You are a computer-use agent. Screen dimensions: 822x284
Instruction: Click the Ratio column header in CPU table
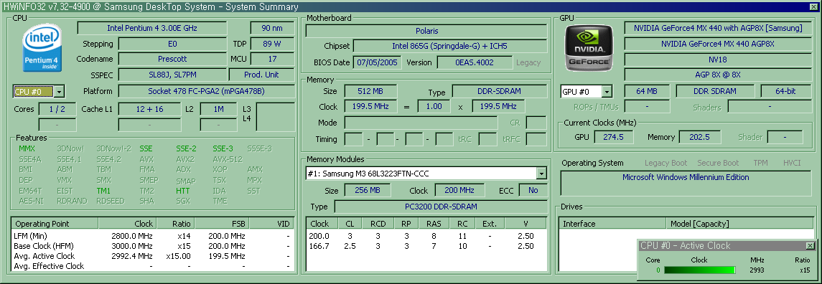176,224
